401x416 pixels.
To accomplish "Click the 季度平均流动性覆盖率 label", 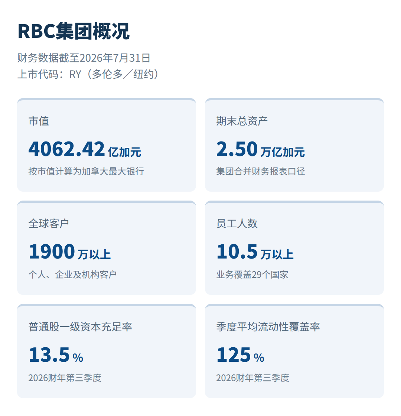I will click(x=268, y=326).
